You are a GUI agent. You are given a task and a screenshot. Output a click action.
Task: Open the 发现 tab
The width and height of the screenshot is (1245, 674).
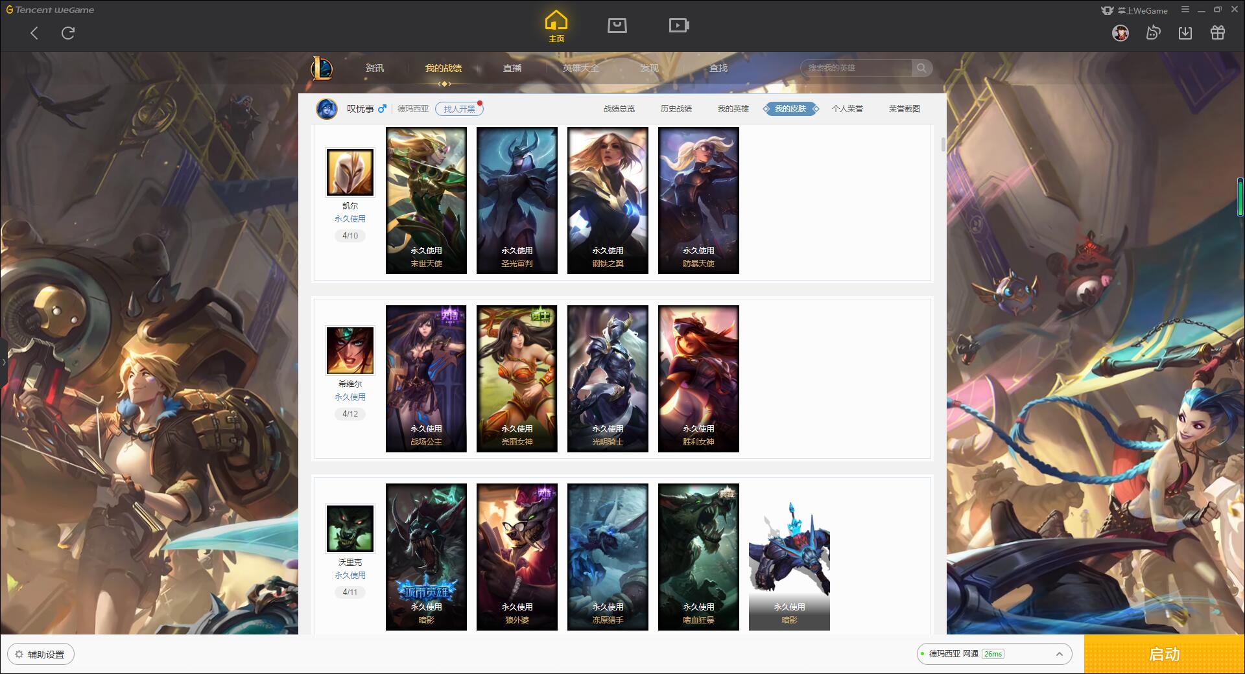[x=650, y=68]
